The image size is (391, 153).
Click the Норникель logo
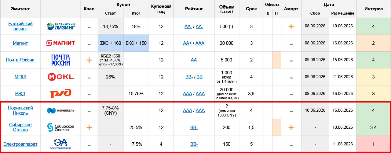60,110
